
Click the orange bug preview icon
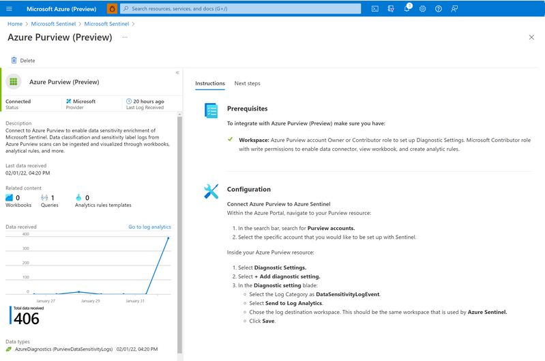[x=112, y=9]
